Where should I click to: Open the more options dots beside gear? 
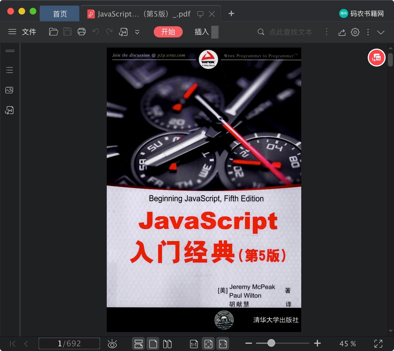click(368, 32)
